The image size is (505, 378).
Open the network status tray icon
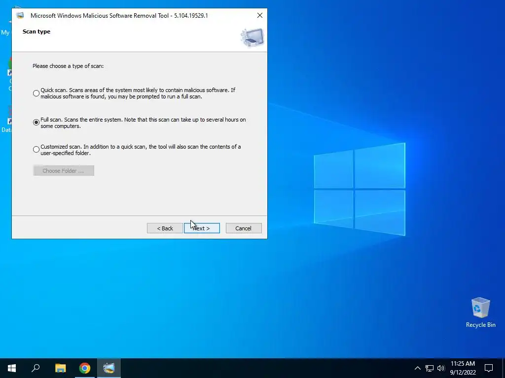click(x=430, y=368)
